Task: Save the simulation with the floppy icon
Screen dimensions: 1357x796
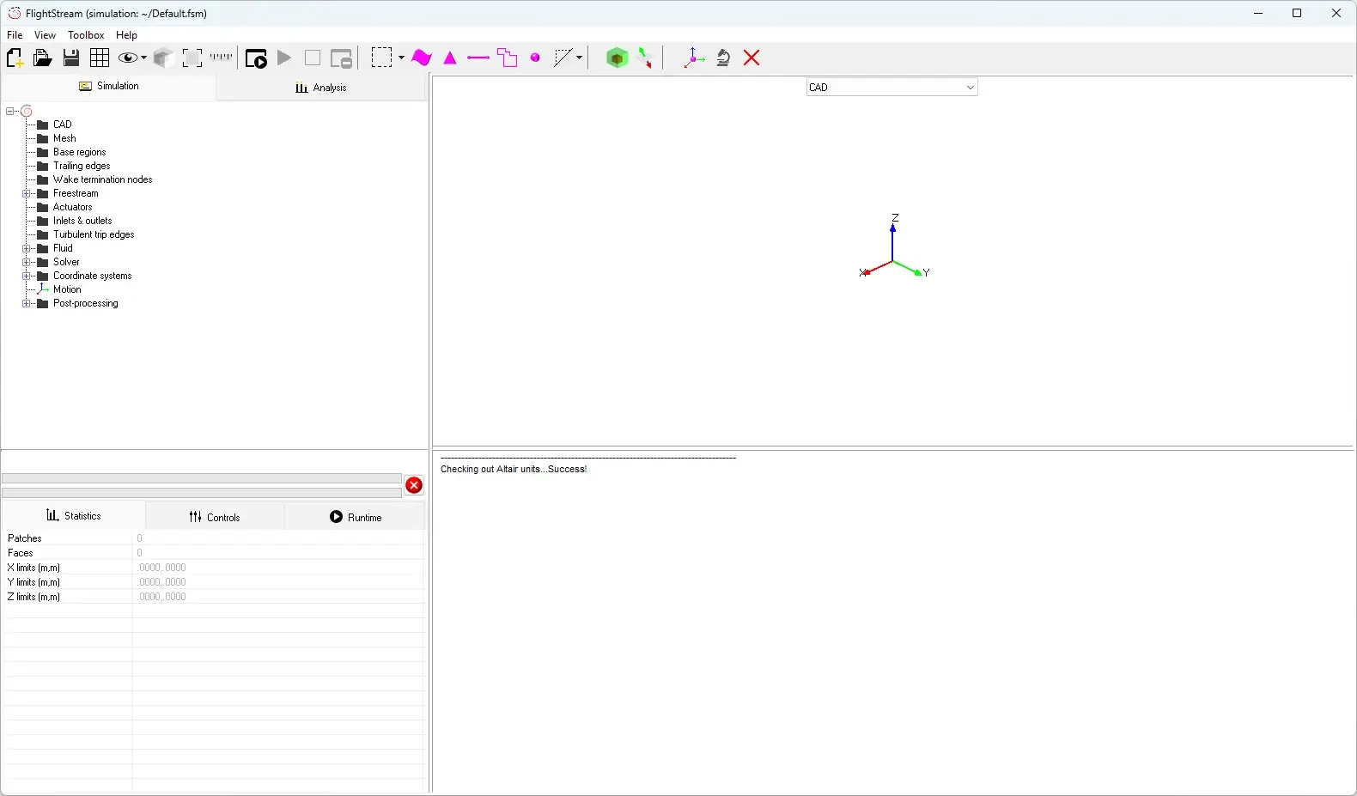Action: 71,58
